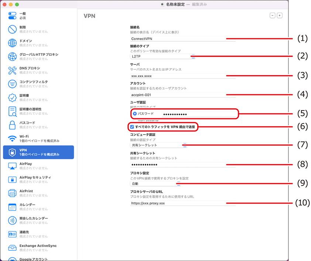Image resolution: width=311 pixels, height=261 pixels.
Task: Click the user password entry field
Action: (199, 114)
